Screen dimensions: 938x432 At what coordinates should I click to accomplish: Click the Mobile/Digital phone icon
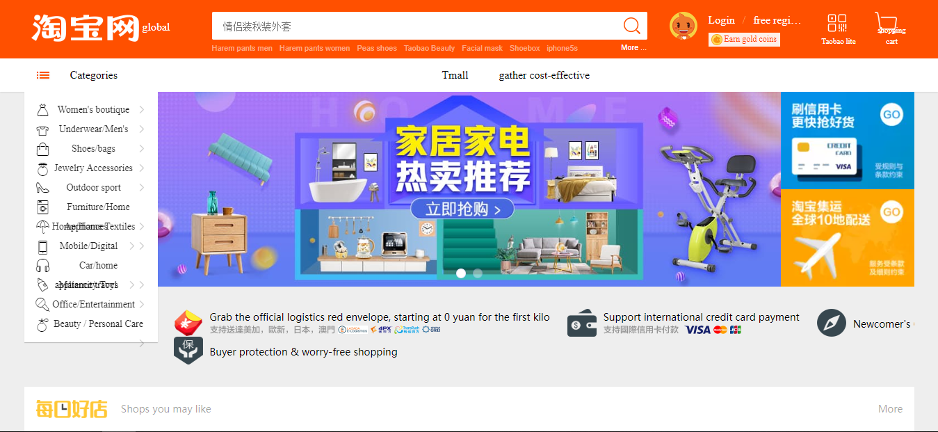click(42, 246)
